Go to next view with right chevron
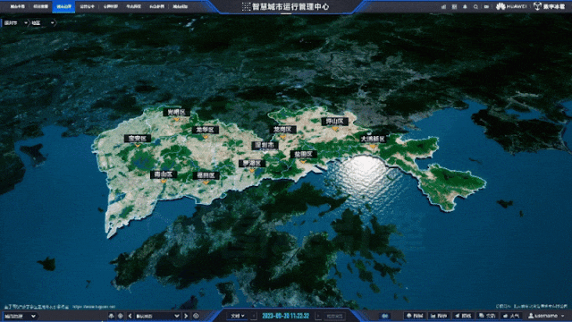 (x=186, y=316)
